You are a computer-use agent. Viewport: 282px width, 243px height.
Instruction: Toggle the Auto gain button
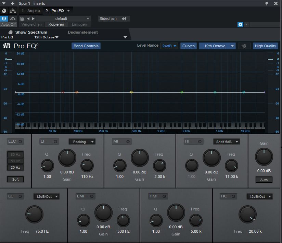pyautogui.click(x=264, y=180)
